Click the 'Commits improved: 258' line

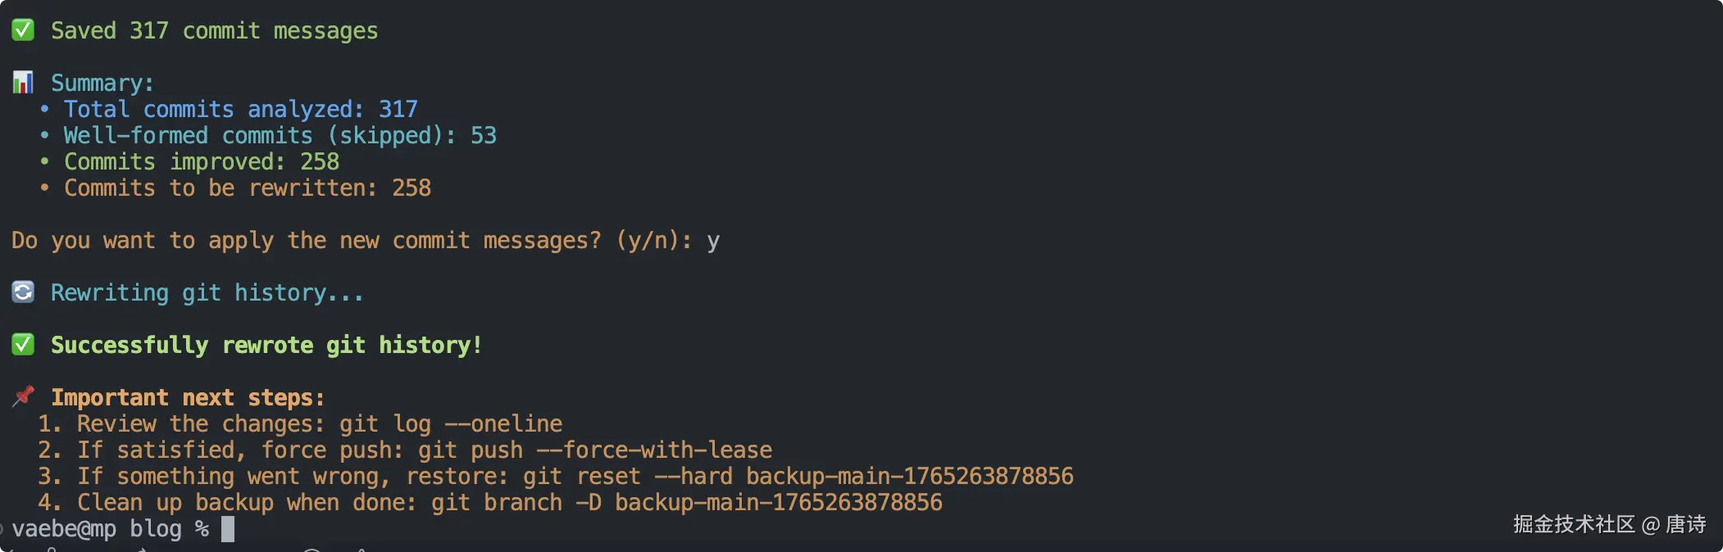pyautogui.click(x=201, y=162)
